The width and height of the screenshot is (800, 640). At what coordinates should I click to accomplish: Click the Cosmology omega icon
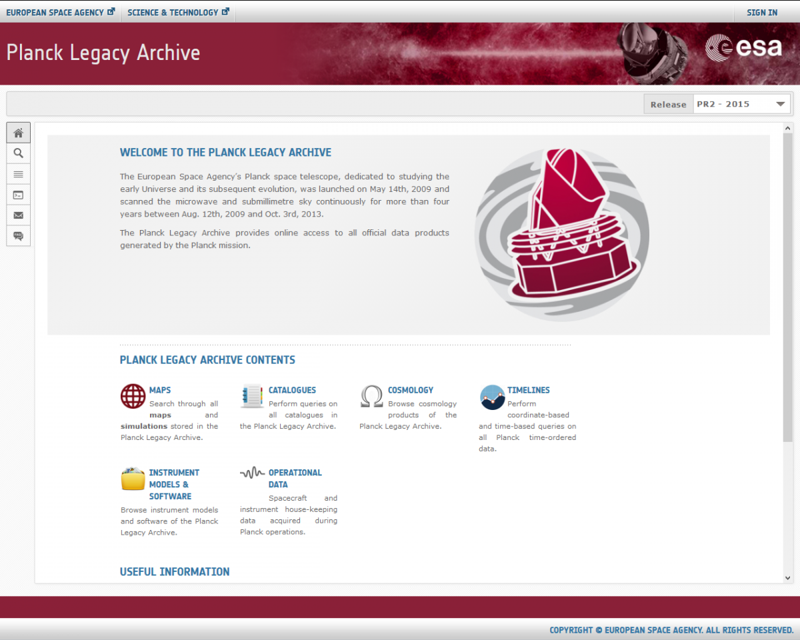click(371, 396)
